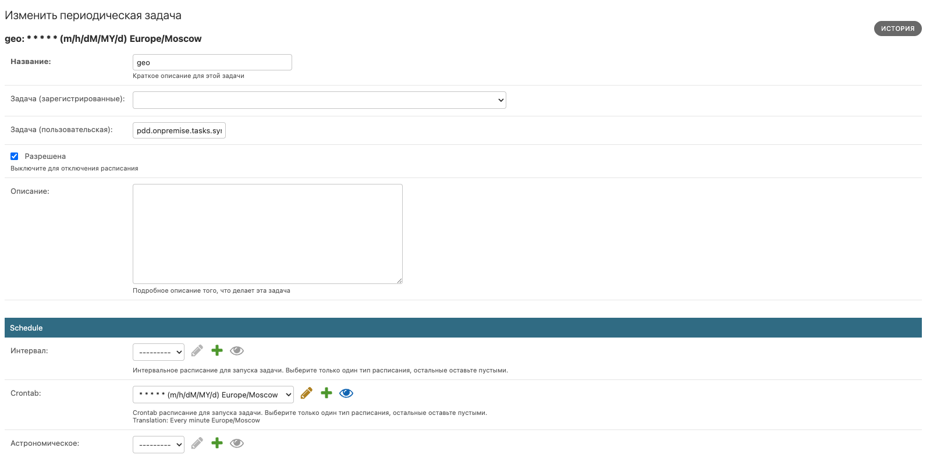Open the Crontab schedule dropdown
This screenshot has width=930, height=458.
(x=213, y=395)
